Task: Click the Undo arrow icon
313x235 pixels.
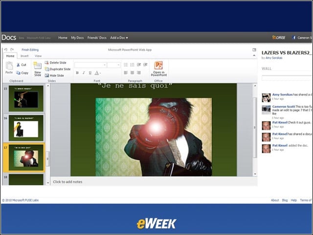Action: 5,49
